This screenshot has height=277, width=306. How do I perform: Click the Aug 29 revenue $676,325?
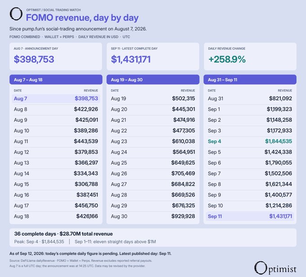[x=184, y=206]
